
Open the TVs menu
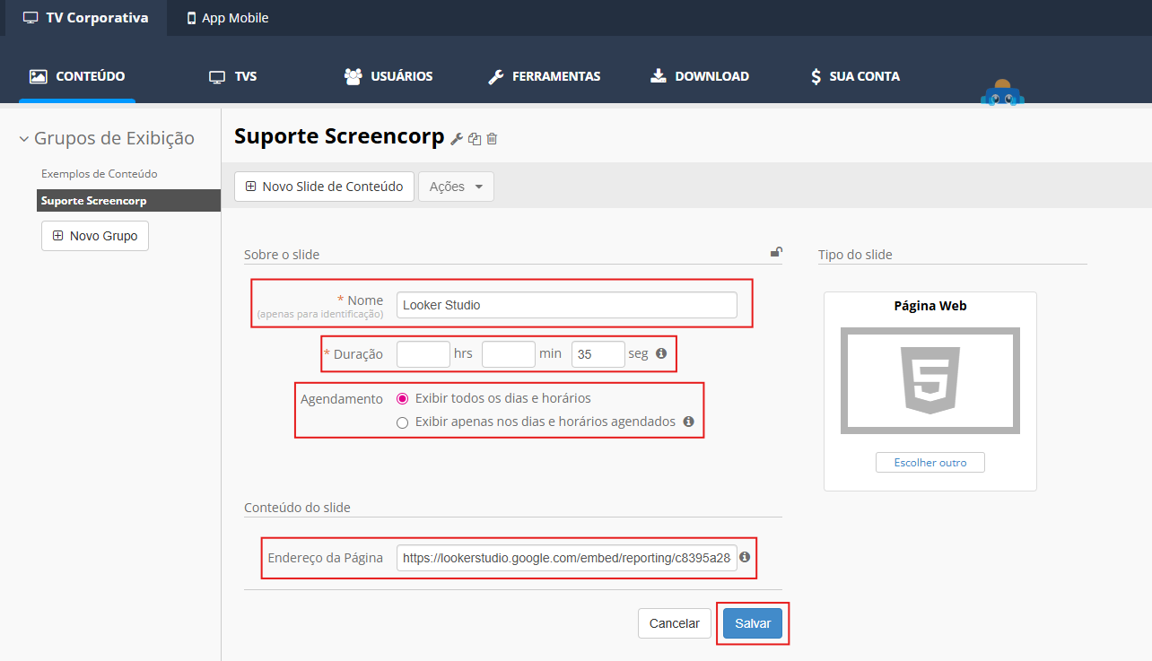[233, 76]
